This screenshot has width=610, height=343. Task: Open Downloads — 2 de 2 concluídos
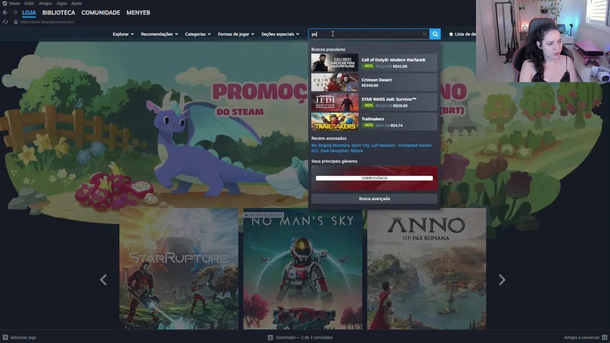point(304,337)
